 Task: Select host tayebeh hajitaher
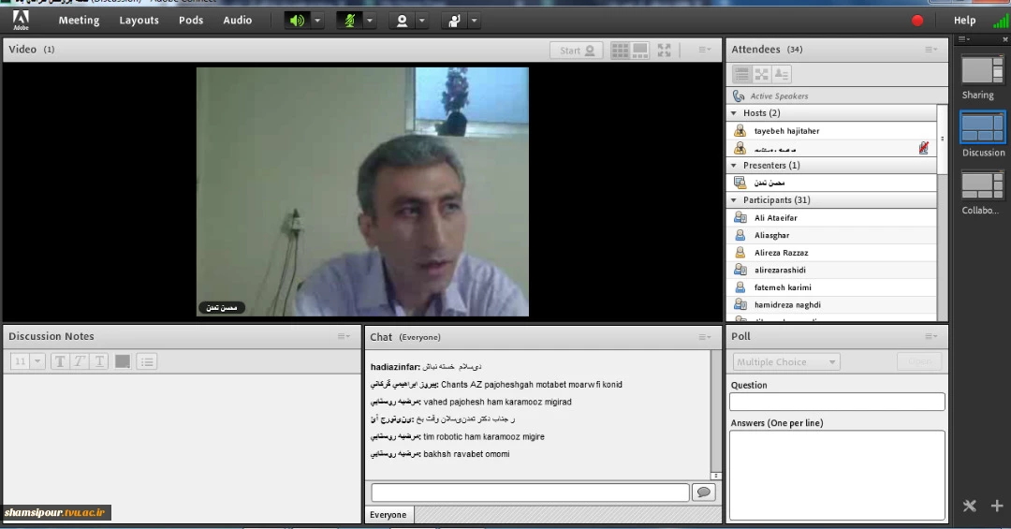(832, 130)
